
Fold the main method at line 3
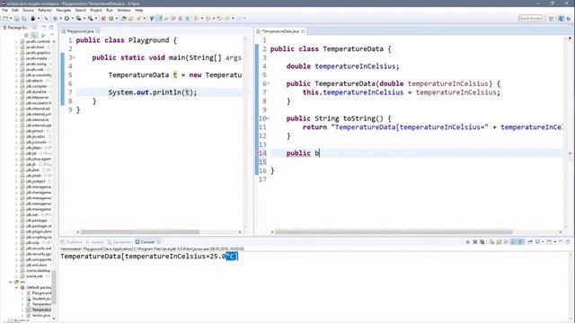pos(74,57)
